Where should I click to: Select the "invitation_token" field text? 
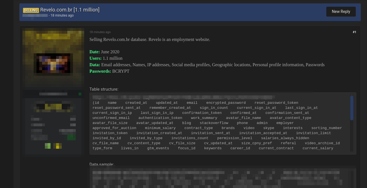click(110, 133)
